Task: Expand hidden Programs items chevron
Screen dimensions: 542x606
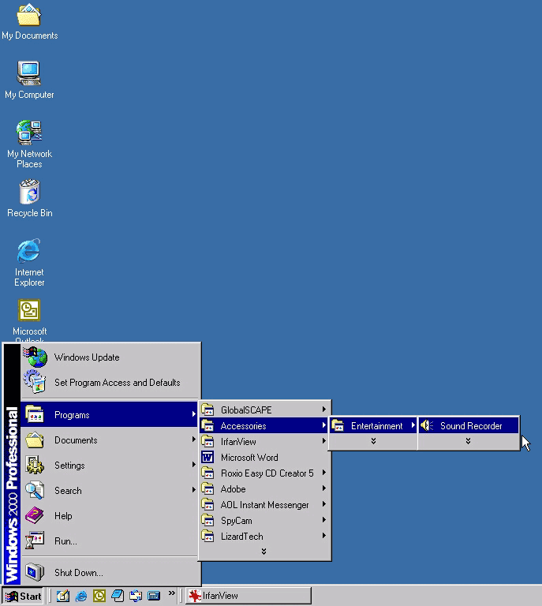Action: pyautogui.click(x=264, y=552)
